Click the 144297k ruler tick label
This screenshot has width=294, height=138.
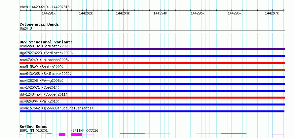[x=272, y=13]
